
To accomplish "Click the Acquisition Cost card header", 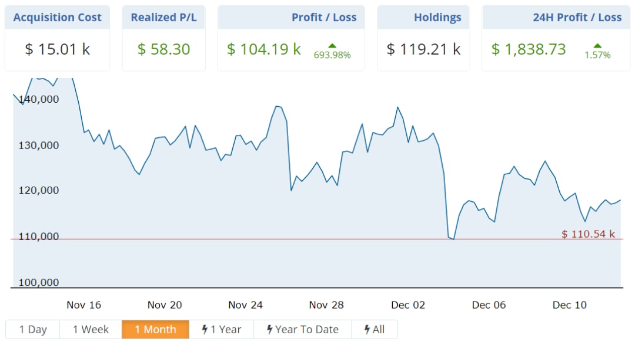I will point(57,18).
